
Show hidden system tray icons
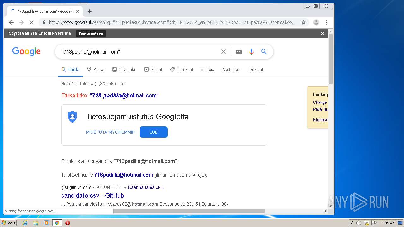coord(352,223)
